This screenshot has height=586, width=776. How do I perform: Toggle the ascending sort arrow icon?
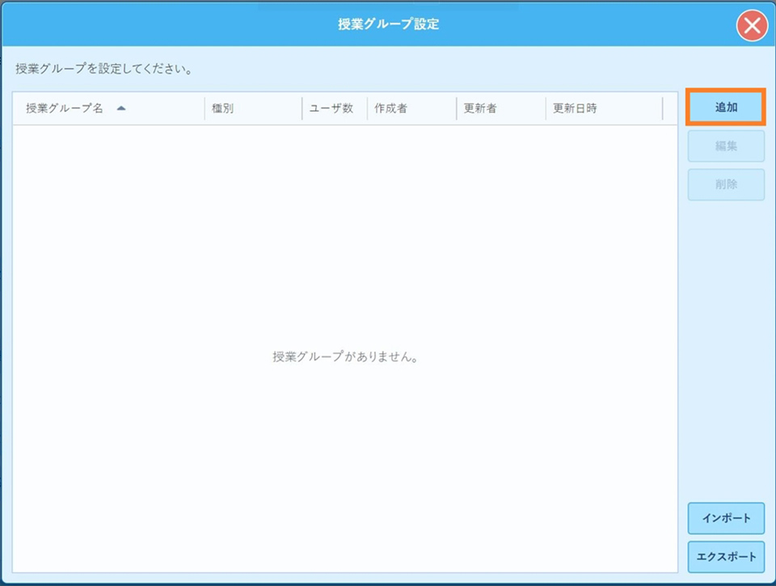(121, 108)
